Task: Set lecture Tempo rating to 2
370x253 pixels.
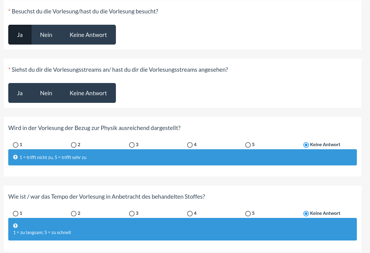Action: [x=74, y=214]
